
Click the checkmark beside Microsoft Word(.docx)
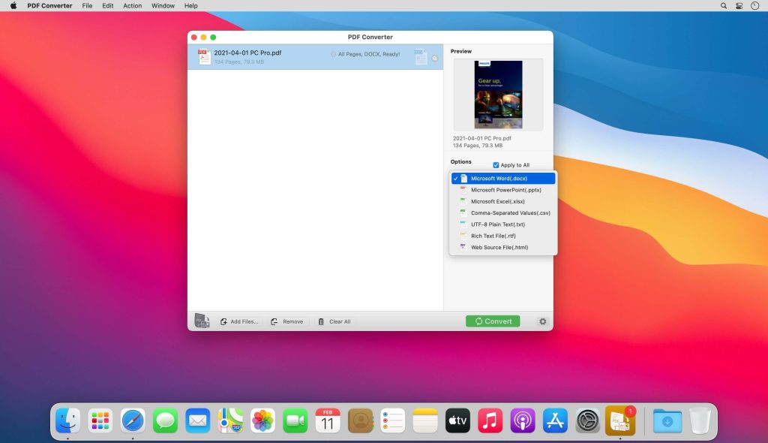pyautogui.click(x=454, y=178)
